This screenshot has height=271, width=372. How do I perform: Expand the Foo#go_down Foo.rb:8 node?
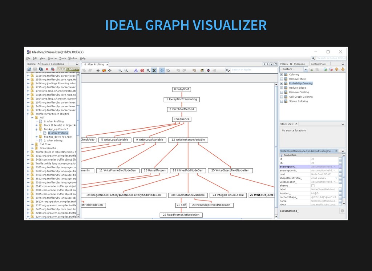coord(37,137)
